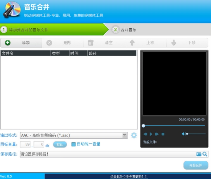
Task: Click the bottom free-offer banner link
Action: [129, 176]
